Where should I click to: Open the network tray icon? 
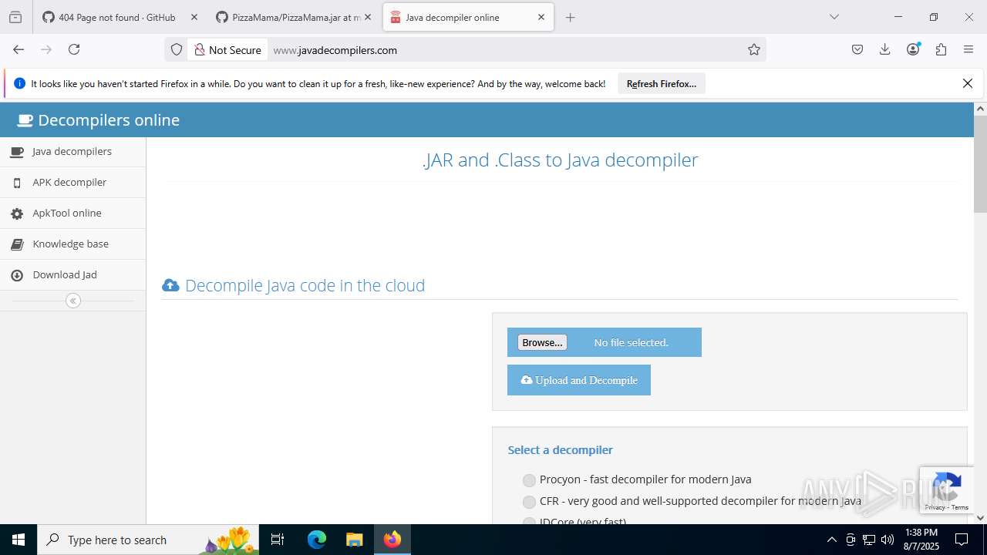click(x=869, y=540)
